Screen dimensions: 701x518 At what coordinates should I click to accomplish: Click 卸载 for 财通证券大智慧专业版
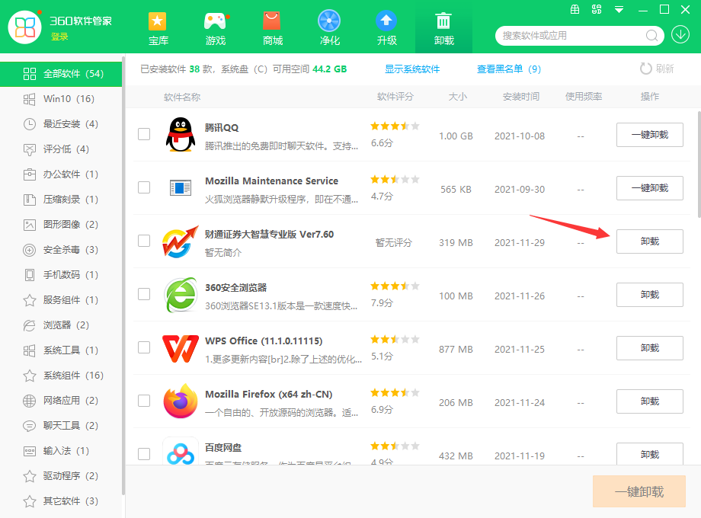tap(650, 241)
